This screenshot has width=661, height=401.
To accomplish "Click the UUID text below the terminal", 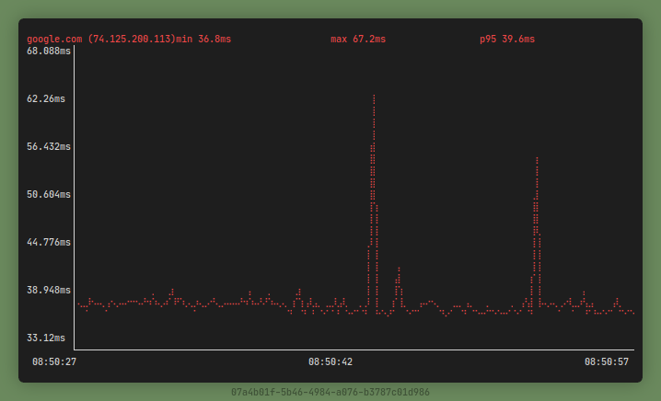I will 330,392.
